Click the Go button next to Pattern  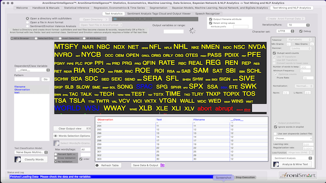[x=45, y=79]
